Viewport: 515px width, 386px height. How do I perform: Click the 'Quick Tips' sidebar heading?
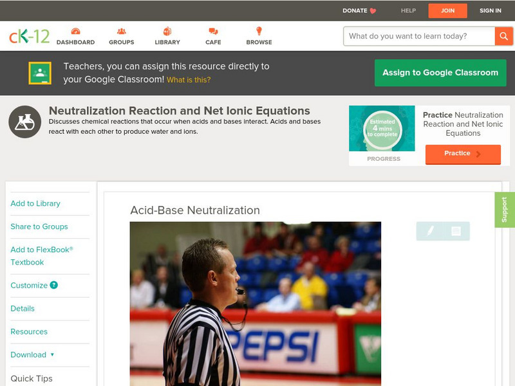[32, 378]
